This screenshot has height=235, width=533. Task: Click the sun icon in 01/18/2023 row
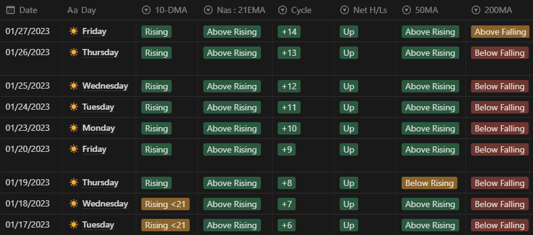coord(73,204)
